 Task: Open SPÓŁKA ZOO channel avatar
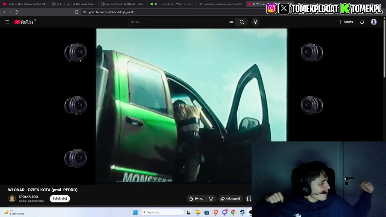(12, 198)
